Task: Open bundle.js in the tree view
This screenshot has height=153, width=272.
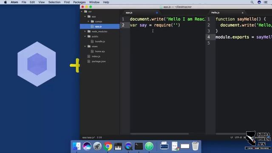Action: tap(100, 42)
